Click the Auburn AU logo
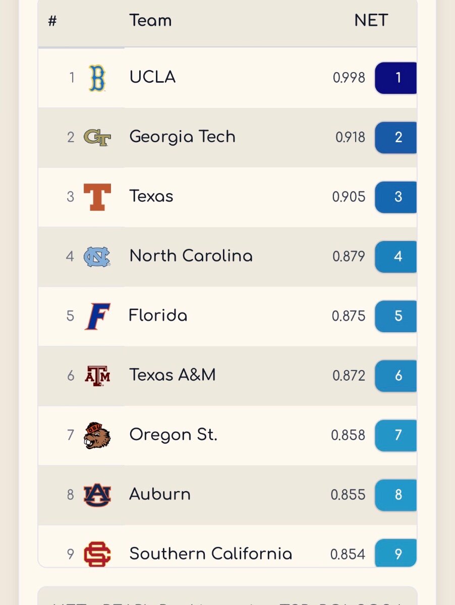 click(x=97, y=495)
